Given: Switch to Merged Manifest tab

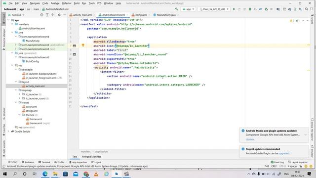Looking at the screenshot, I should click(91, 157).
